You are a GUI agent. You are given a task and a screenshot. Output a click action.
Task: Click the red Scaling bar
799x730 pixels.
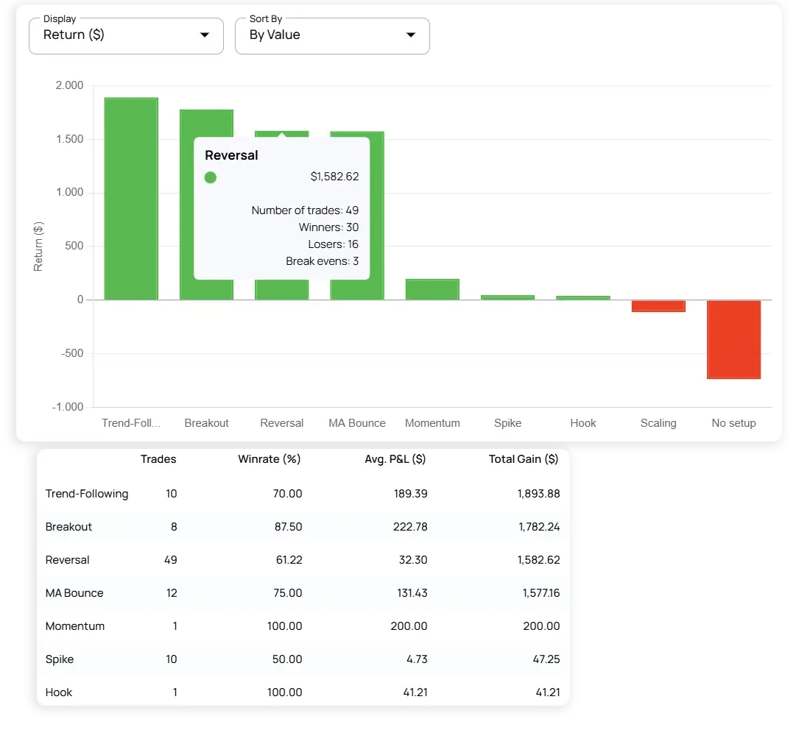click(x=658, y=306)
